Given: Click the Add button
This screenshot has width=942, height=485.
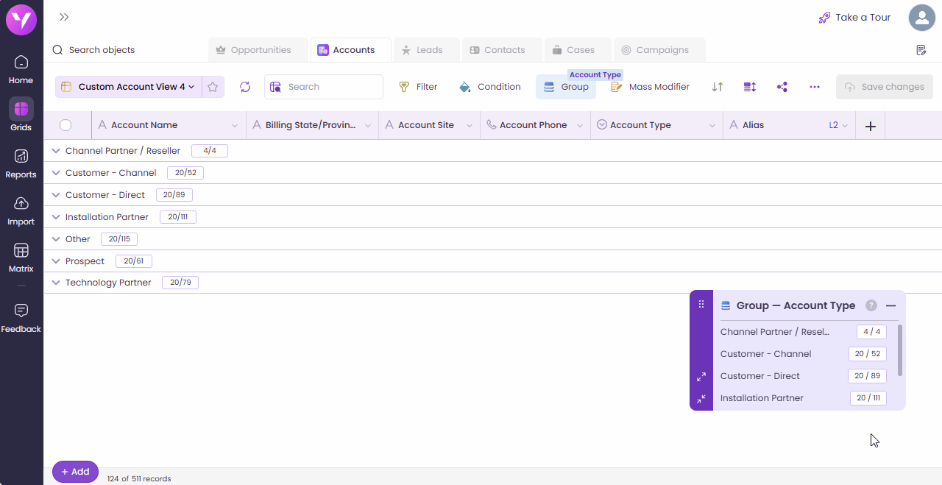Looking at the screenshot, I should [75, 472].
